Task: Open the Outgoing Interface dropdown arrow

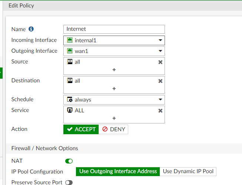Action: 160,51
